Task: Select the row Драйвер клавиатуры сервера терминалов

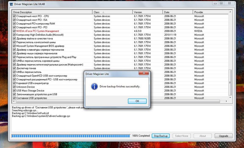Action: (x=40, y=50)
